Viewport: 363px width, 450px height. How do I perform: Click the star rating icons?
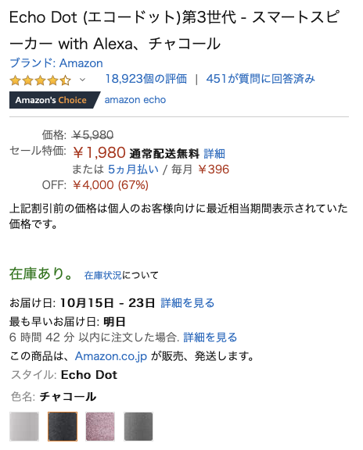click(40, 80)
